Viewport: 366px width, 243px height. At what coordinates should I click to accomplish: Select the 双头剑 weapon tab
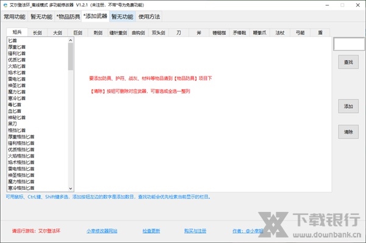(159, 33)
